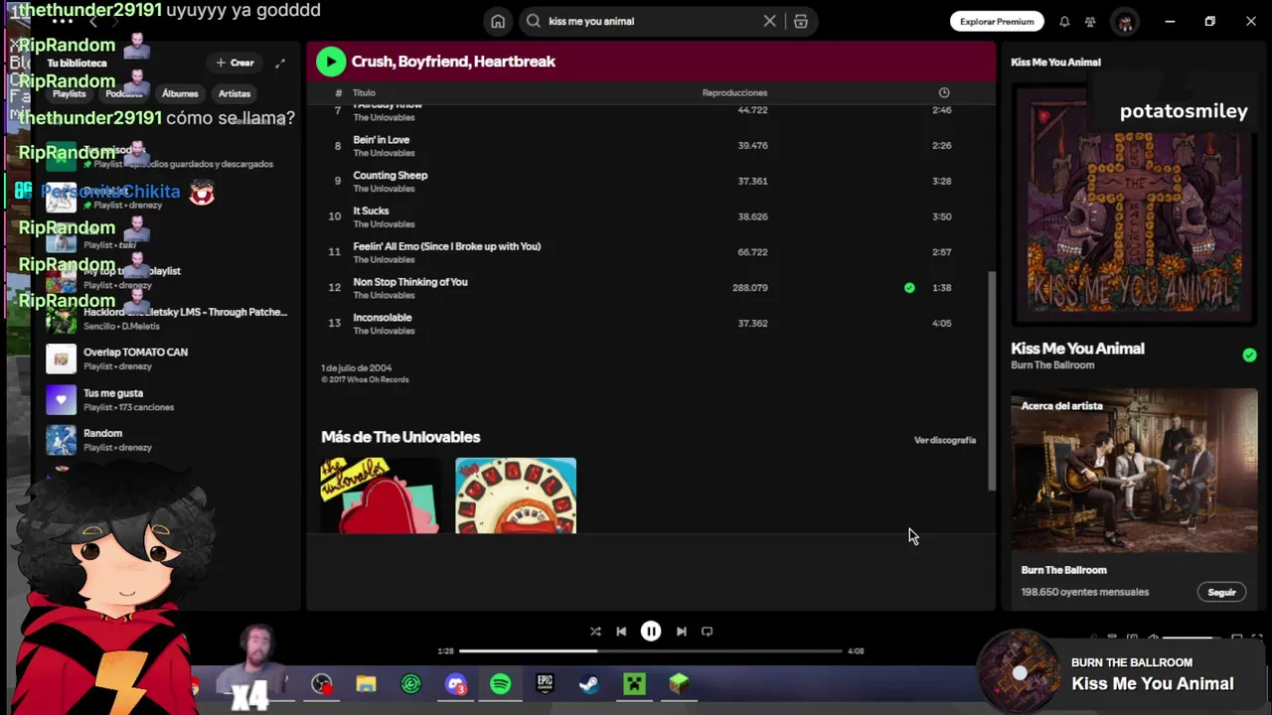The image size is (1272, 715).
Task: Open the grass block icon in taskbar
Action: 679,684
